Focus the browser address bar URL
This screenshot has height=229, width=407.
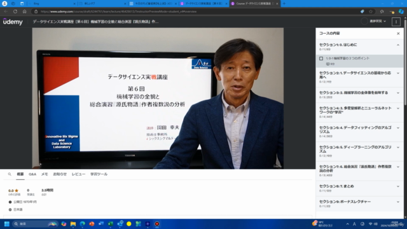(x=118, y=11)
